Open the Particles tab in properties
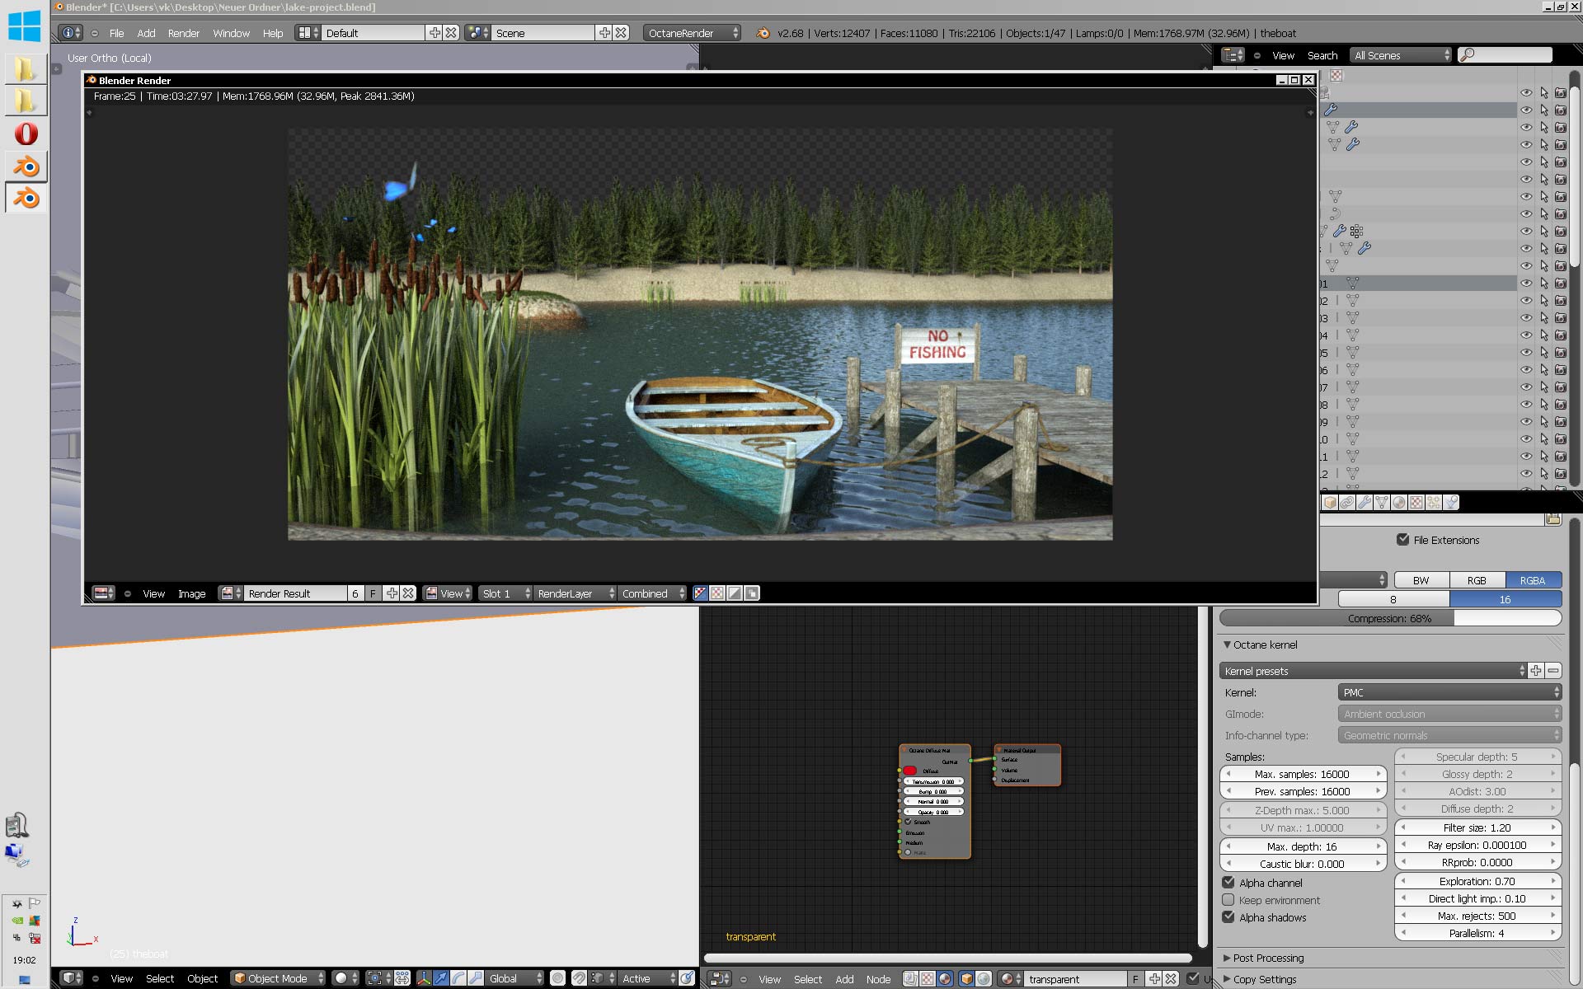 click(x=1434, y=502)
